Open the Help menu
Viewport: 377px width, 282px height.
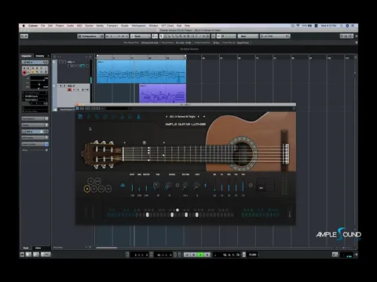[x=187, y=26]
